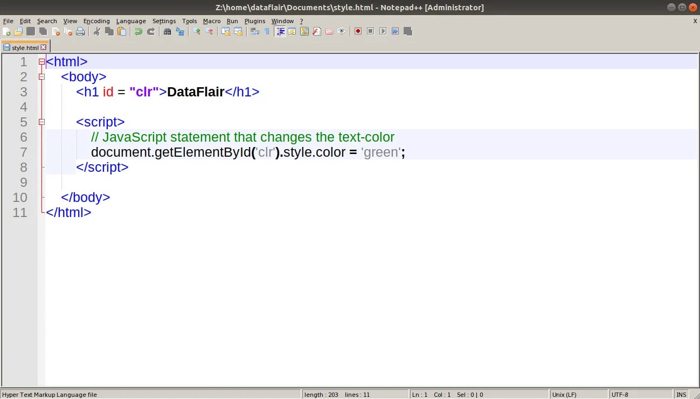
Task: Open the Run menu
Action: pyautogui.click(x=232, y=21)
